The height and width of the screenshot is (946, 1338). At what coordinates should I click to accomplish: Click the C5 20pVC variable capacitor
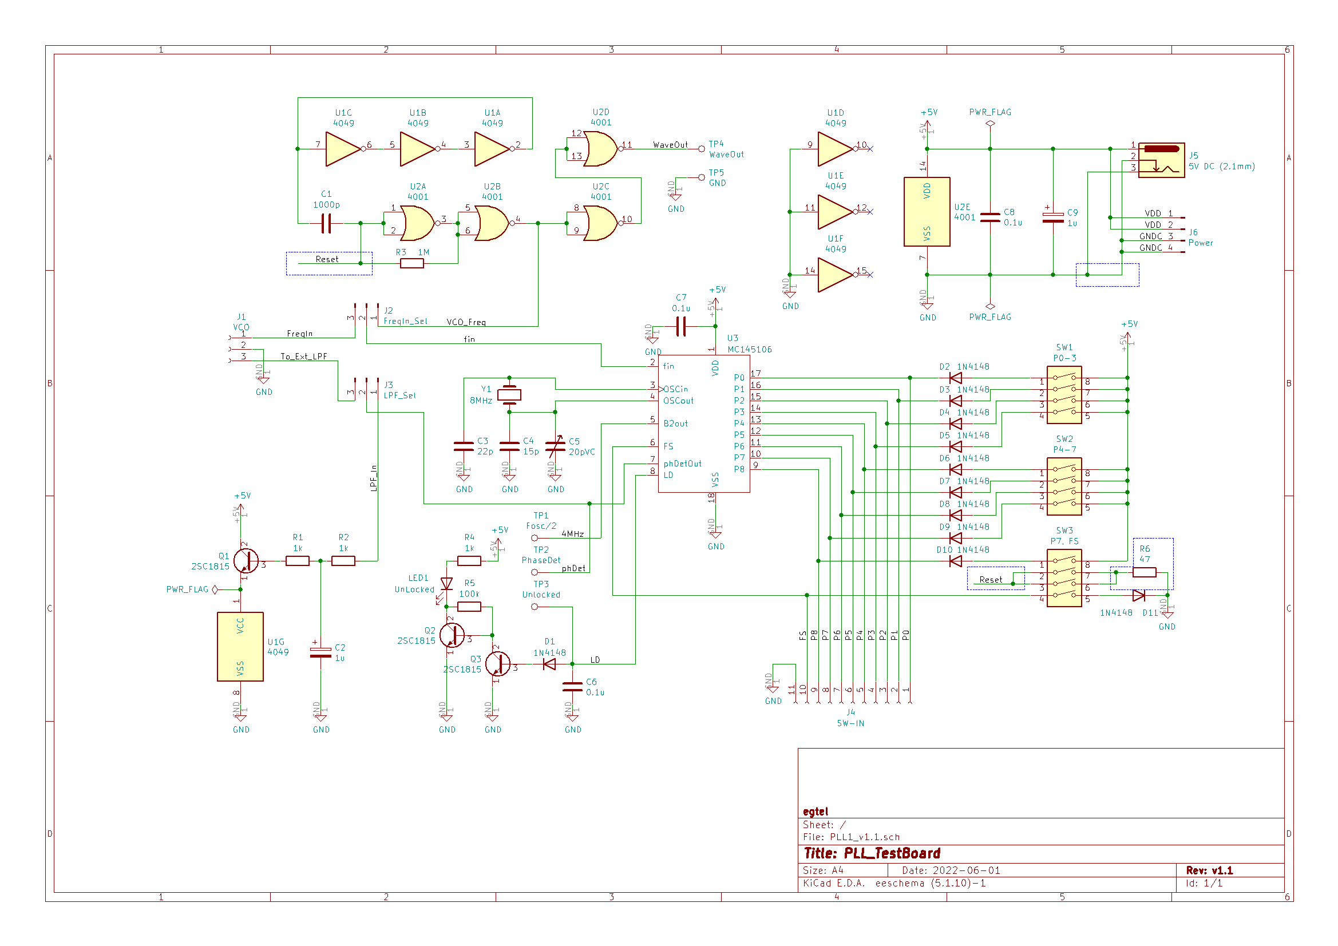[x=556, y=447]
